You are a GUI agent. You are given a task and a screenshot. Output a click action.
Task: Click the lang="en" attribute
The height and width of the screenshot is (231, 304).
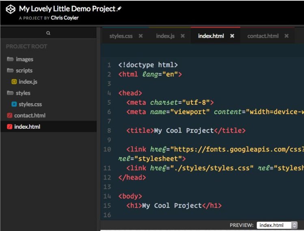click(160, 74)
